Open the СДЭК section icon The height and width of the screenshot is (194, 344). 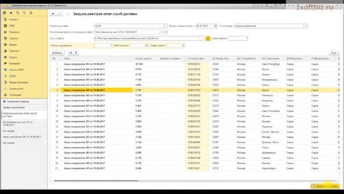point(5,76)
